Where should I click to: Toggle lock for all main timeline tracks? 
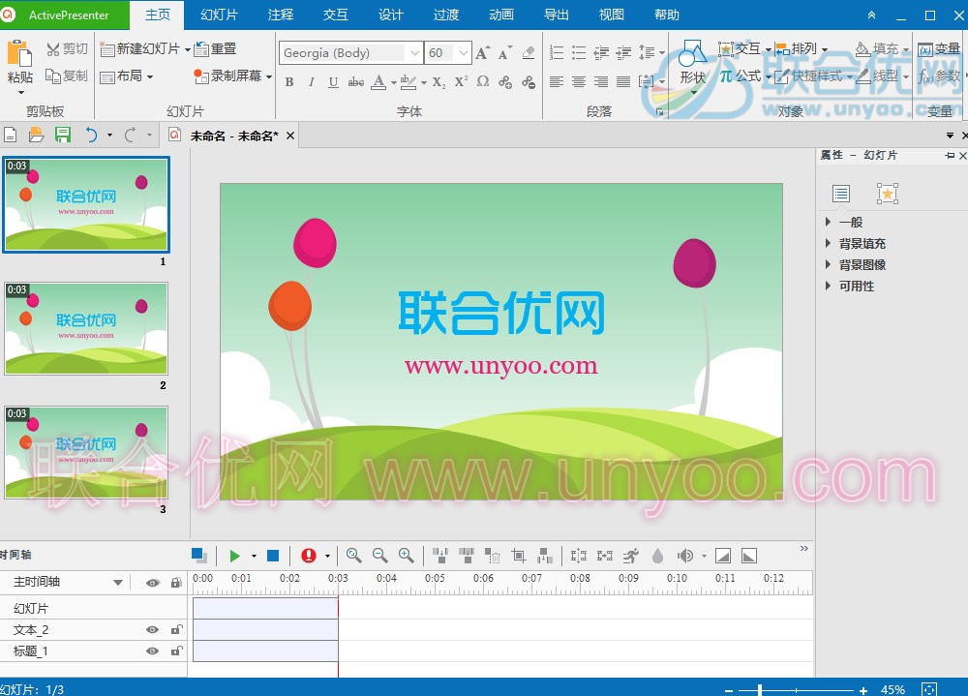pyautogui.click(x=176, y=583)
